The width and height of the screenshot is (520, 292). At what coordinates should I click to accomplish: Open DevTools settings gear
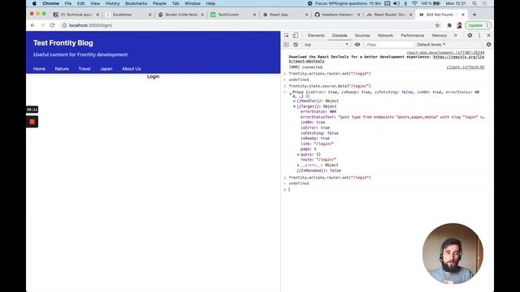click(470, 36)
